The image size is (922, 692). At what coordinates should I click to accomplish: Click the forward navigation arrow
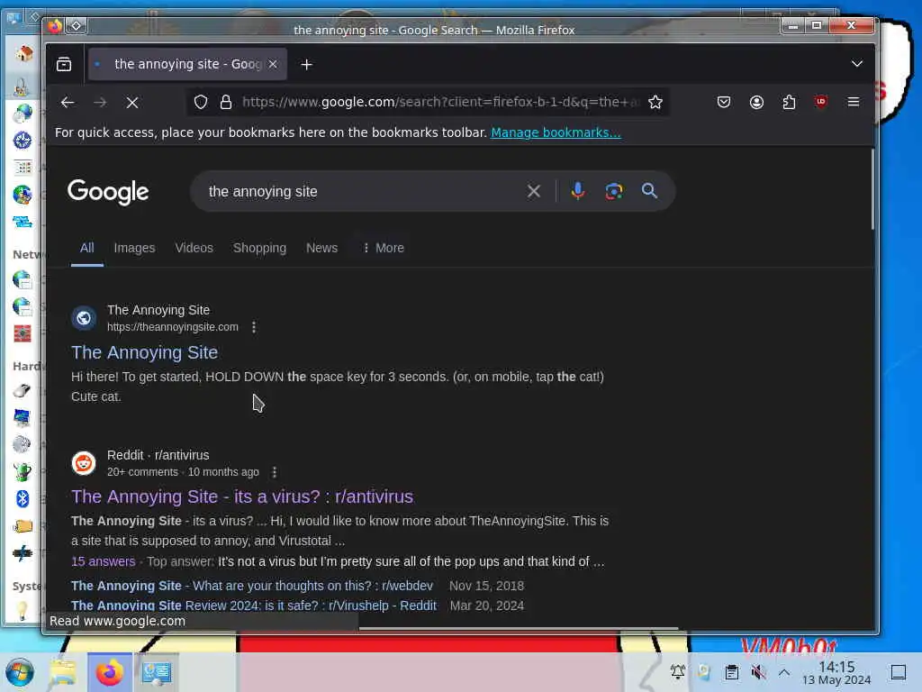100,103
